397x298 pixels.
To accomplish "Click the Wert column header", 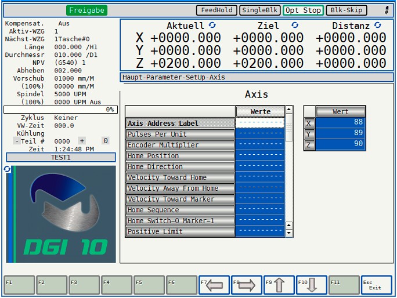I will [x=340, y=111].
